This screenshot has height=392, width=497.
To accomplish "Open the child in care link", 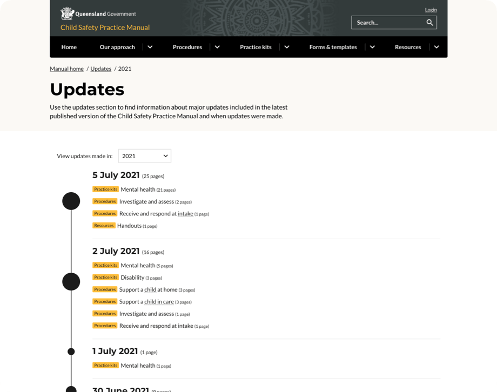I will [159, 301].
